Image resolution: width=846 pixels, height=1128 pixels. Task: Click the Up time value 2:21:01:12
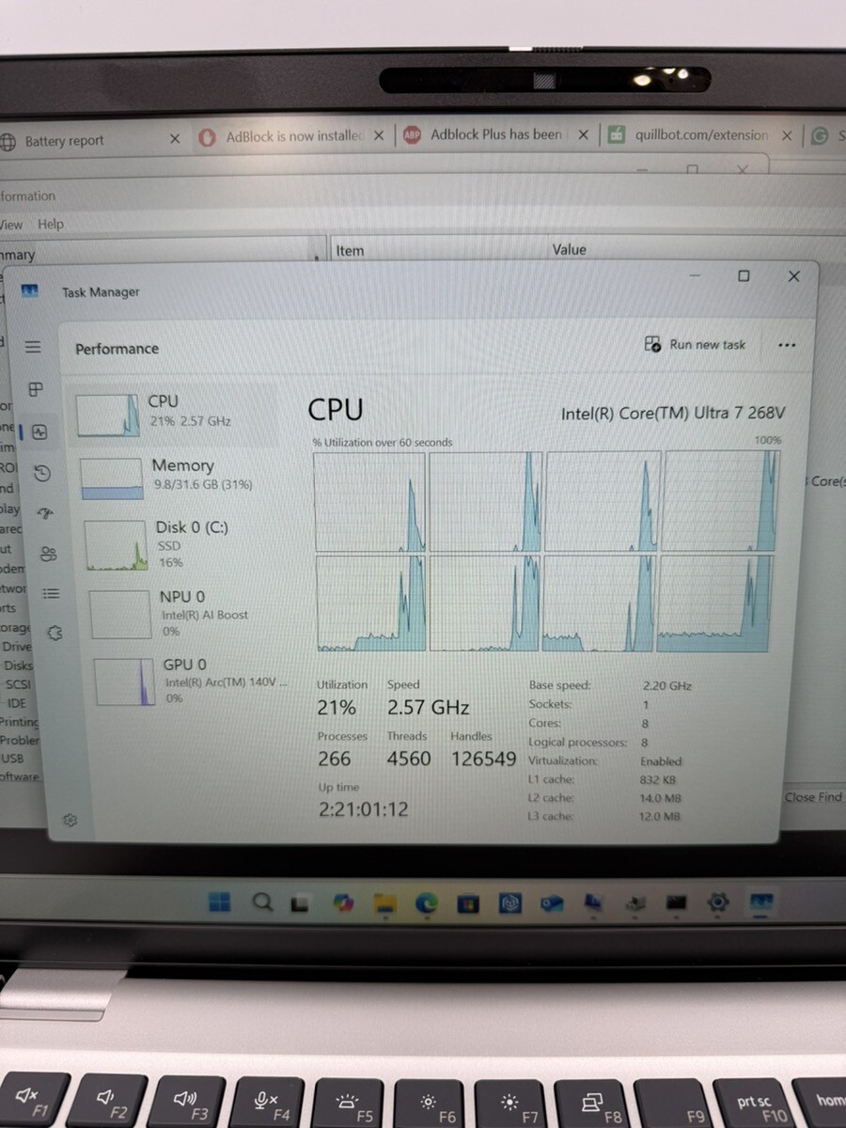pos(363,809)
